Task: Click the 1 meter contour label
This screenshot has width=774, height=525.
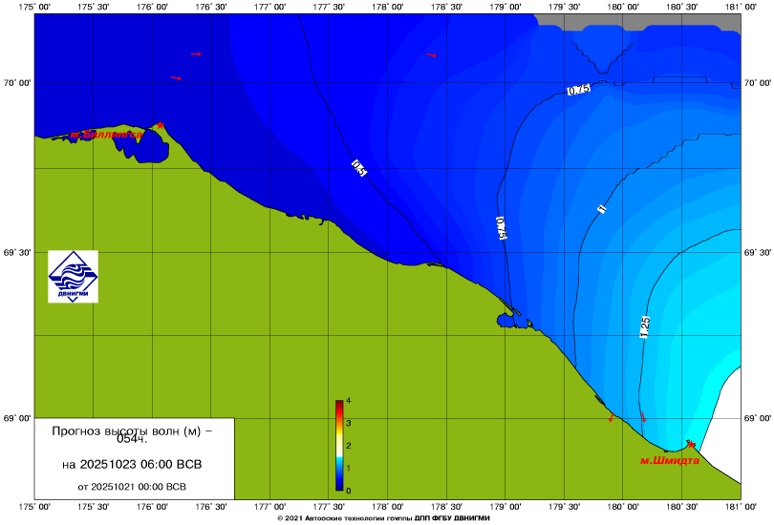Action: pos(601,207)
